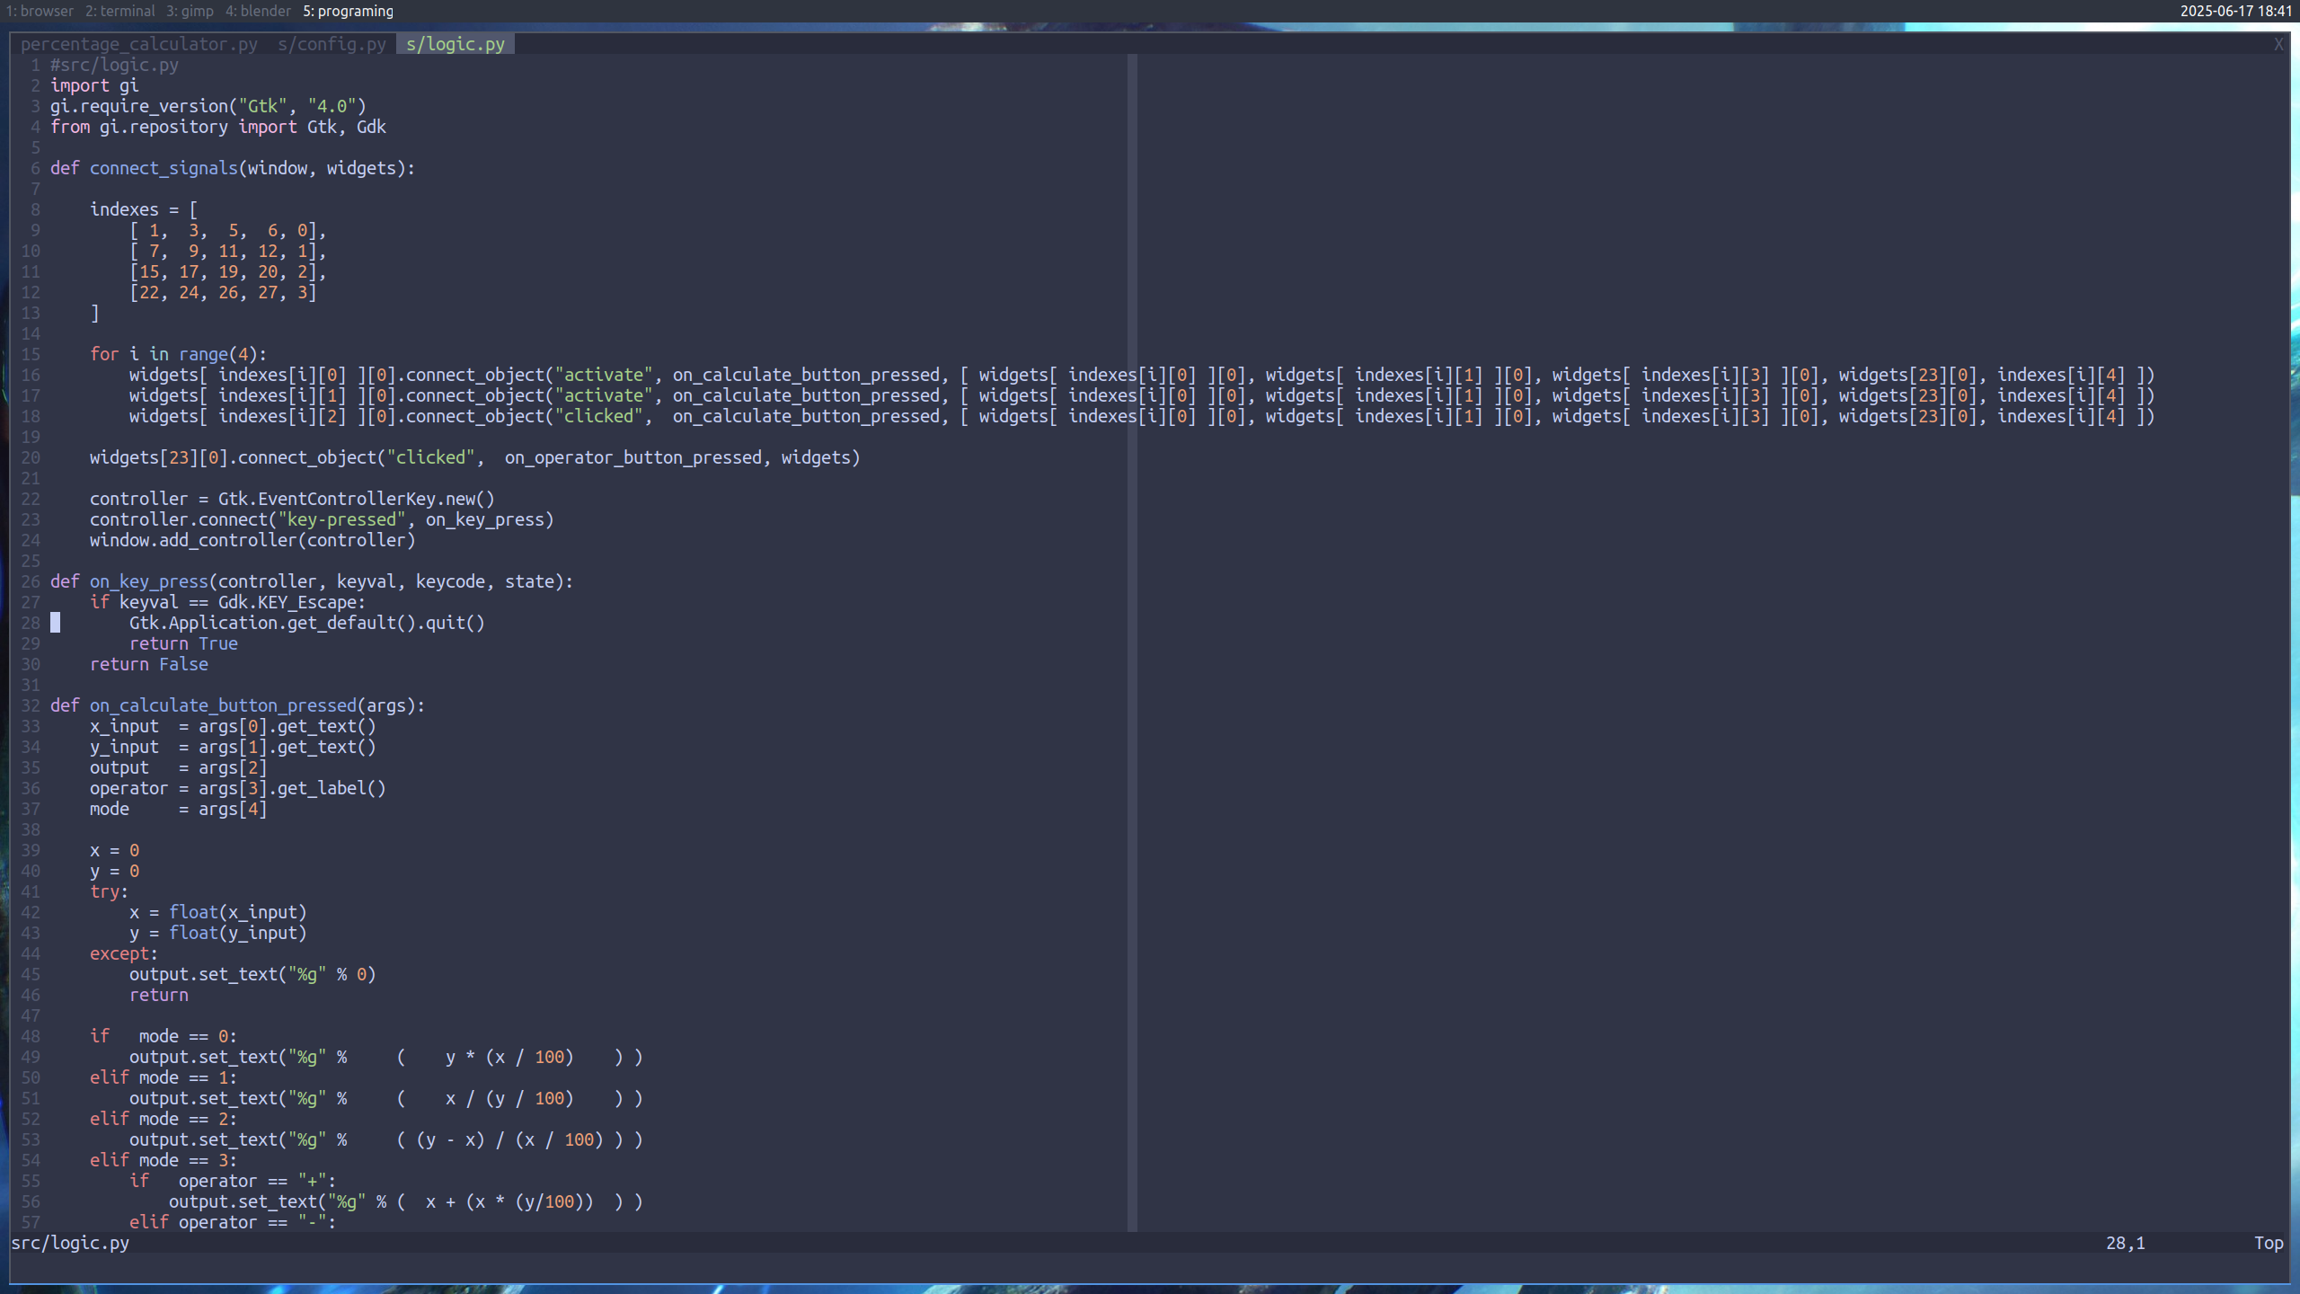Click on_operator_button_pressed on line 20
This screenshot has height=1294, width=2300.
633,457
